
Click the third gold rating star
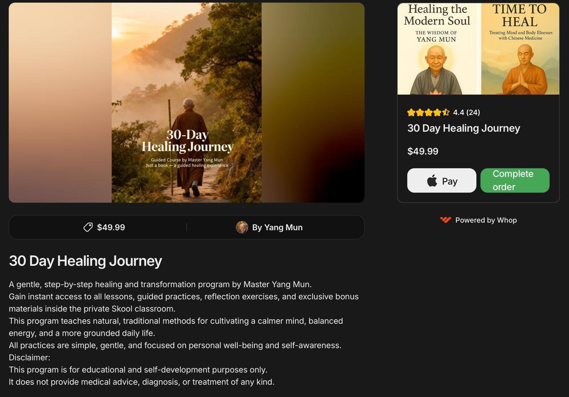(x=429, y=112)
